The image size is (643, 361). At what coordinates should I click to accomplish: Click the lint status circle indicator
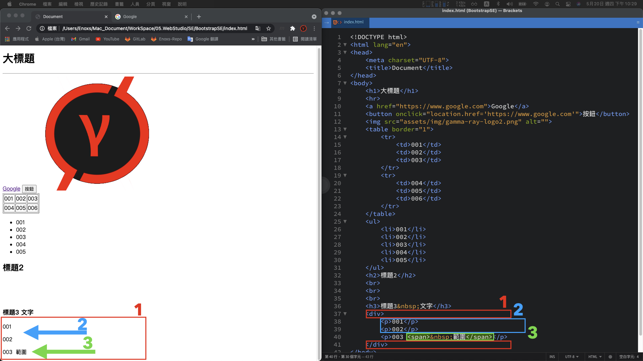(610, 357)
